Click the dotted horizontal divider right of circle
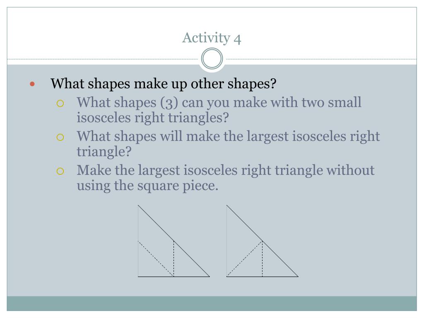Image resolution: width=424 pixels, height=318 pixels. [x=321, y=59]
